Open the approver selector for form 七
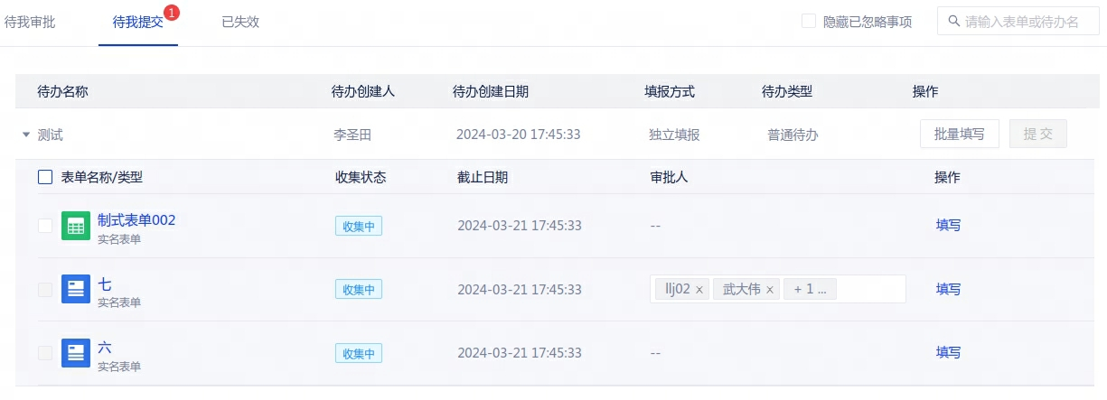Viewport: 1107px width, 400px height. [x=872, y=289]
